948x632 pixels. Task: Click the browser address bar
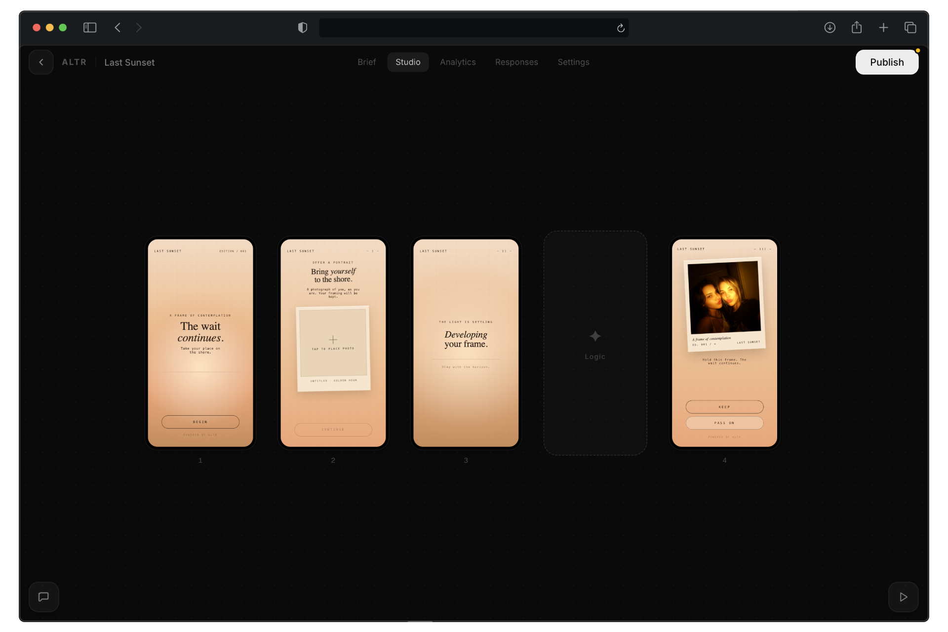click(x=474, y=28)
